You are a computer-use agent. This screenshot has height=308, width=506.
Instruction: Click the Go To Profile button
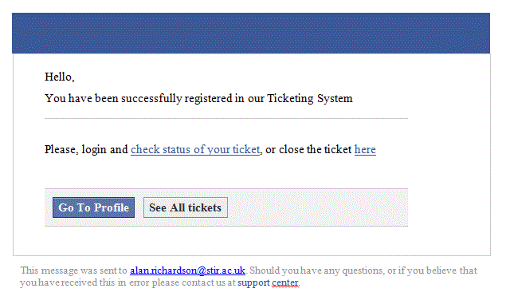click(x=93, y=207)
